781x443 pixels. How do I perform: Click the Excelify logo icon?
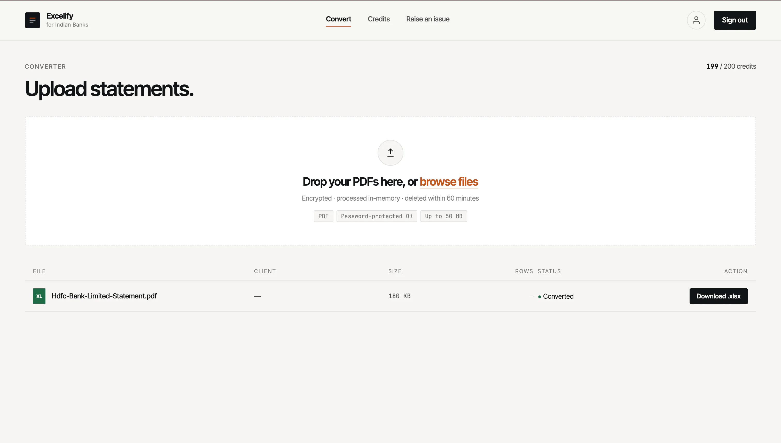pos(32,20)
